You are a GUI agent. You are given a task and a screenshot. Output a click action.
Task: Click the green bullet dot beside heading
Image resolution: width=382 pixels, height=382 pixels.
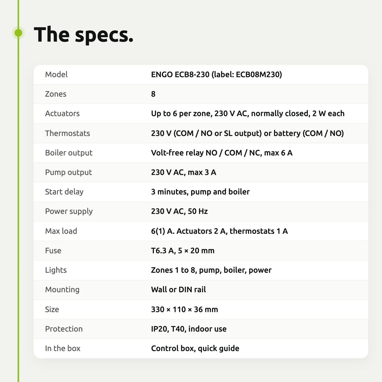pos(18,33)
